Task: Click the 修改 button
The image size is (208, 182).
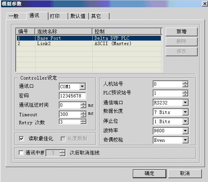Action: [x=181, y=52]
